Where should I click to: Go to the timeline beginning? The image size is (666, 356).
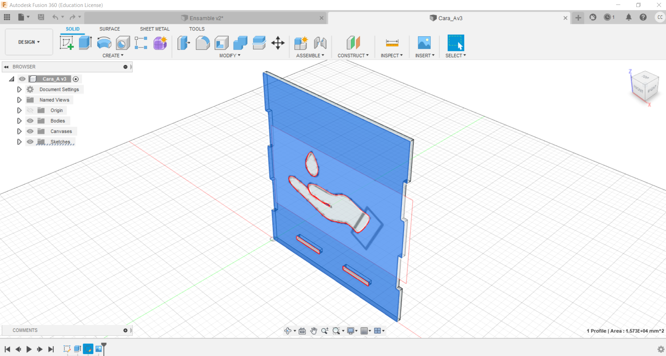tap(7, 349)
